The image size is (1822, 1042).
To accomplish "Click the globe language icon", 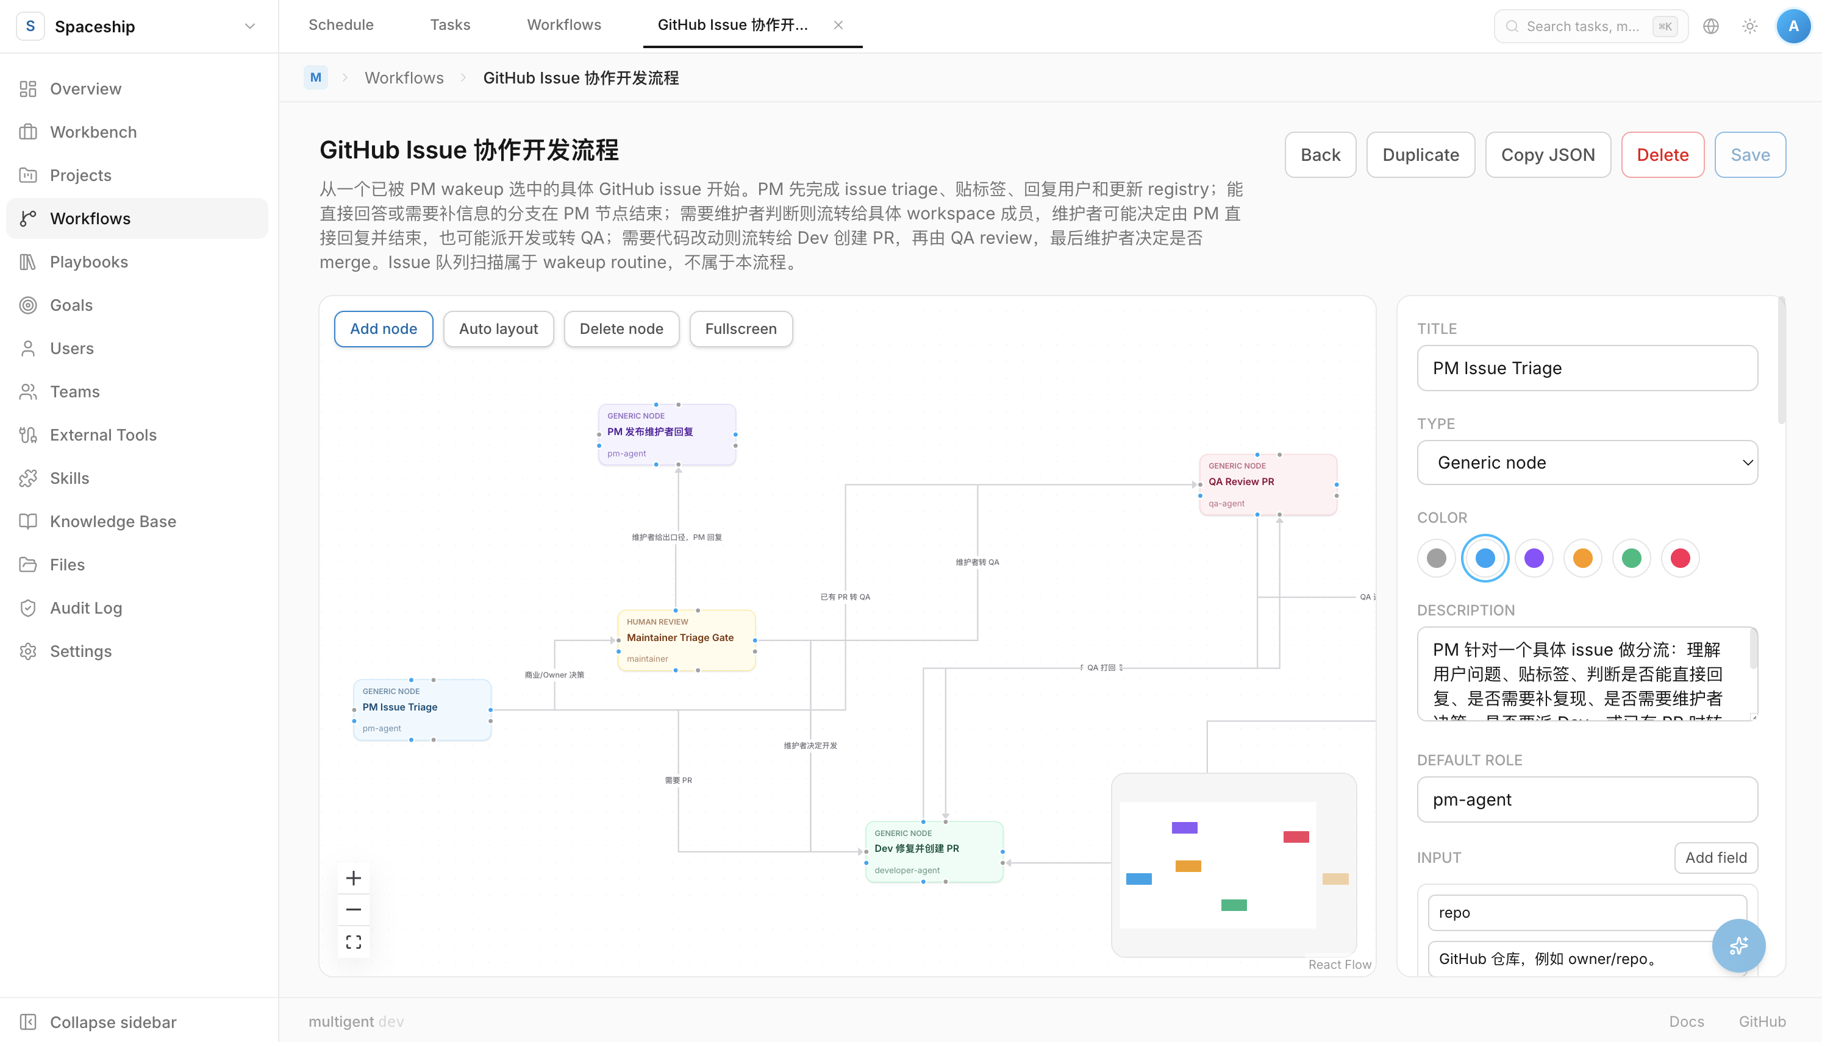I will pyautogui.click(x=1711, y=26).
